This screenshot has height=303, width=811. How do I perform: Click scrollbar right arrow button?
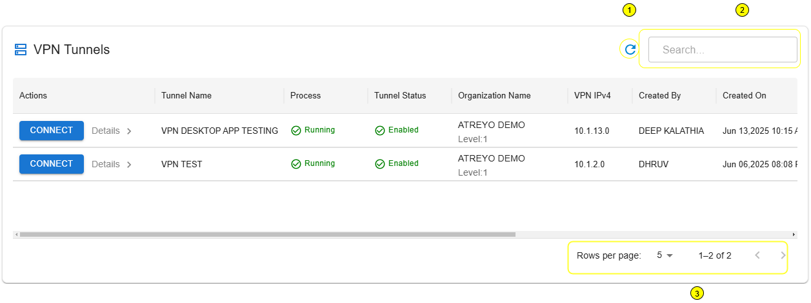794,235
